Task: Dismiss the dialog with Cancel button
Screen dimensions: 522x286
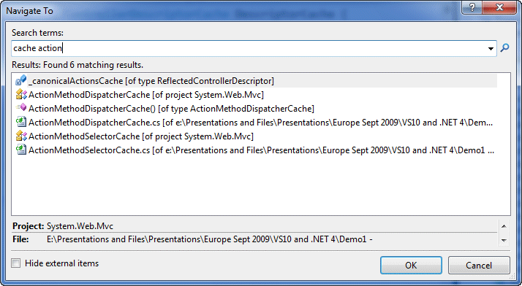Action: 479,265
